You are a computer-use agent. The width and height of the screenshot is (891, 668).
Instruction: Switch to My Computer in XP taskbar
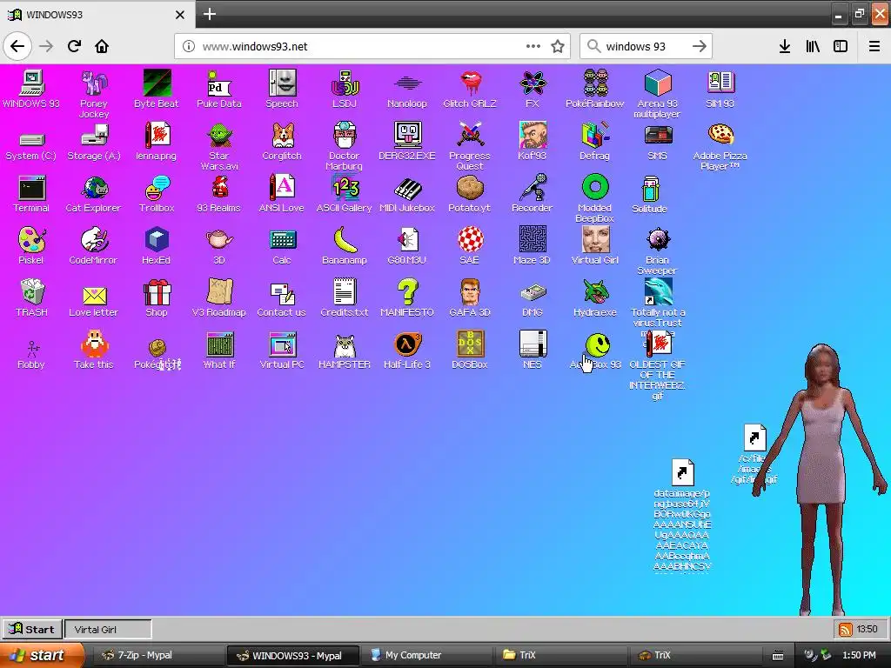tap(428, 655)
